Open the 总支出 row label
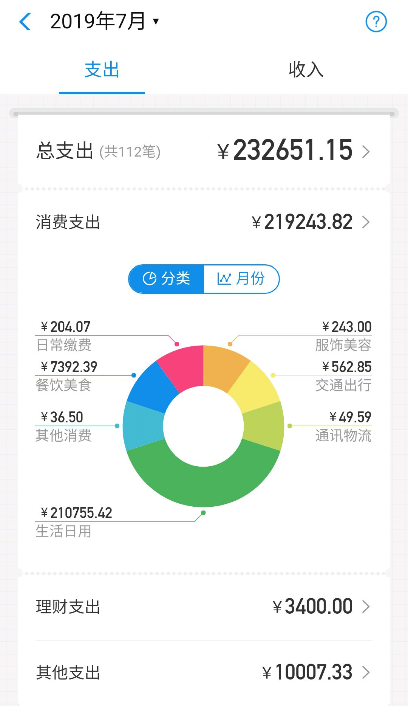Image resolution: width=408 pixels, height=706 pixels. pos(65,151)
